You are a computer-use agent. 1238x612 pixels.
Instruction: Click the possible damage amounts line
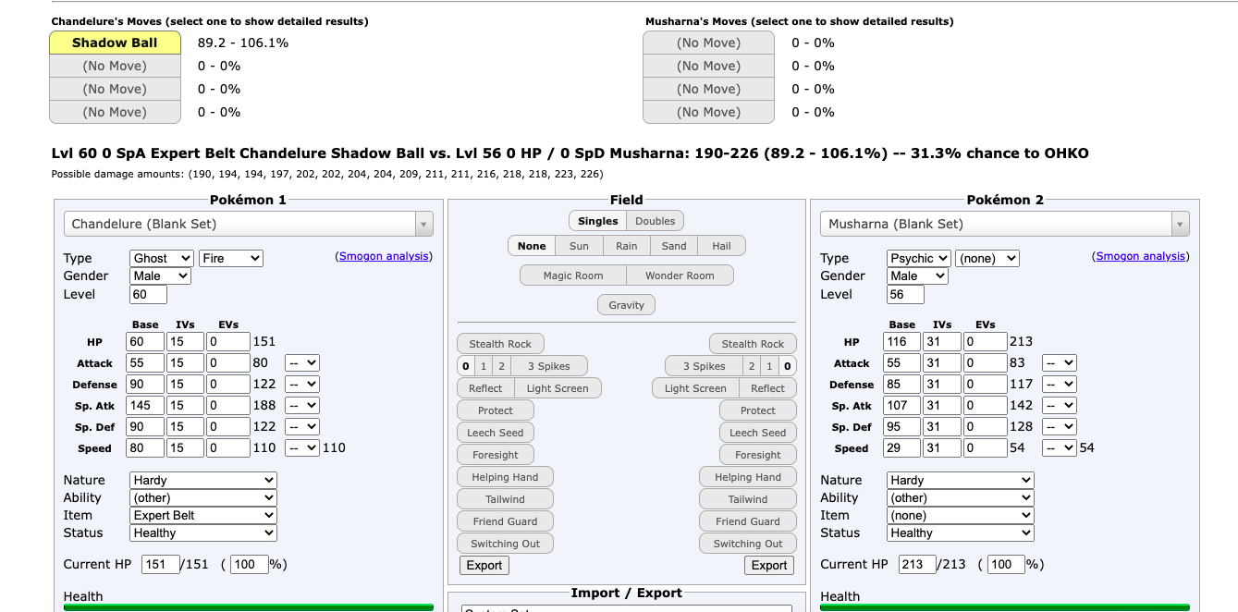[327, 174]
